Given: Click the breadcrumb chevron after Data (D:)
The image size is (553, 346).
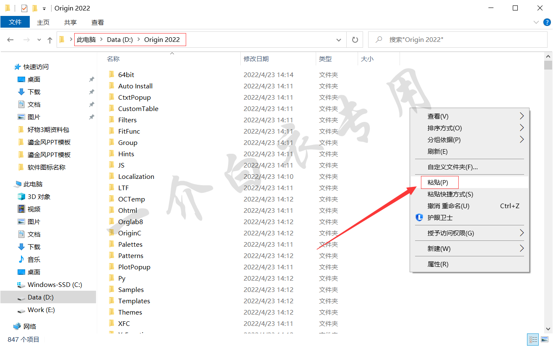Looking at the screenshot, I should click(138, 40).
